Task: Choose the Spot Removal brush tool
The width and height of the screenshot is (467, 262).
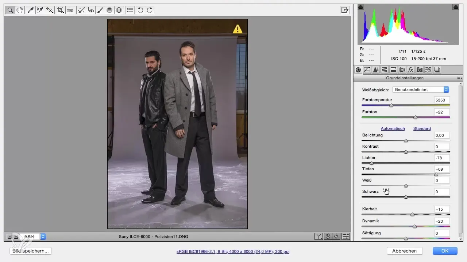Action: click(x=81, y=10)
